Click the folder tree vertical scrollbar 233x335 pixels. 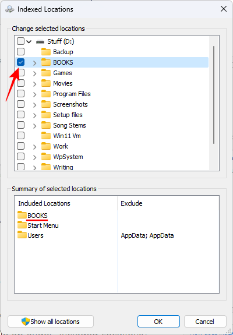pos(214,94)
